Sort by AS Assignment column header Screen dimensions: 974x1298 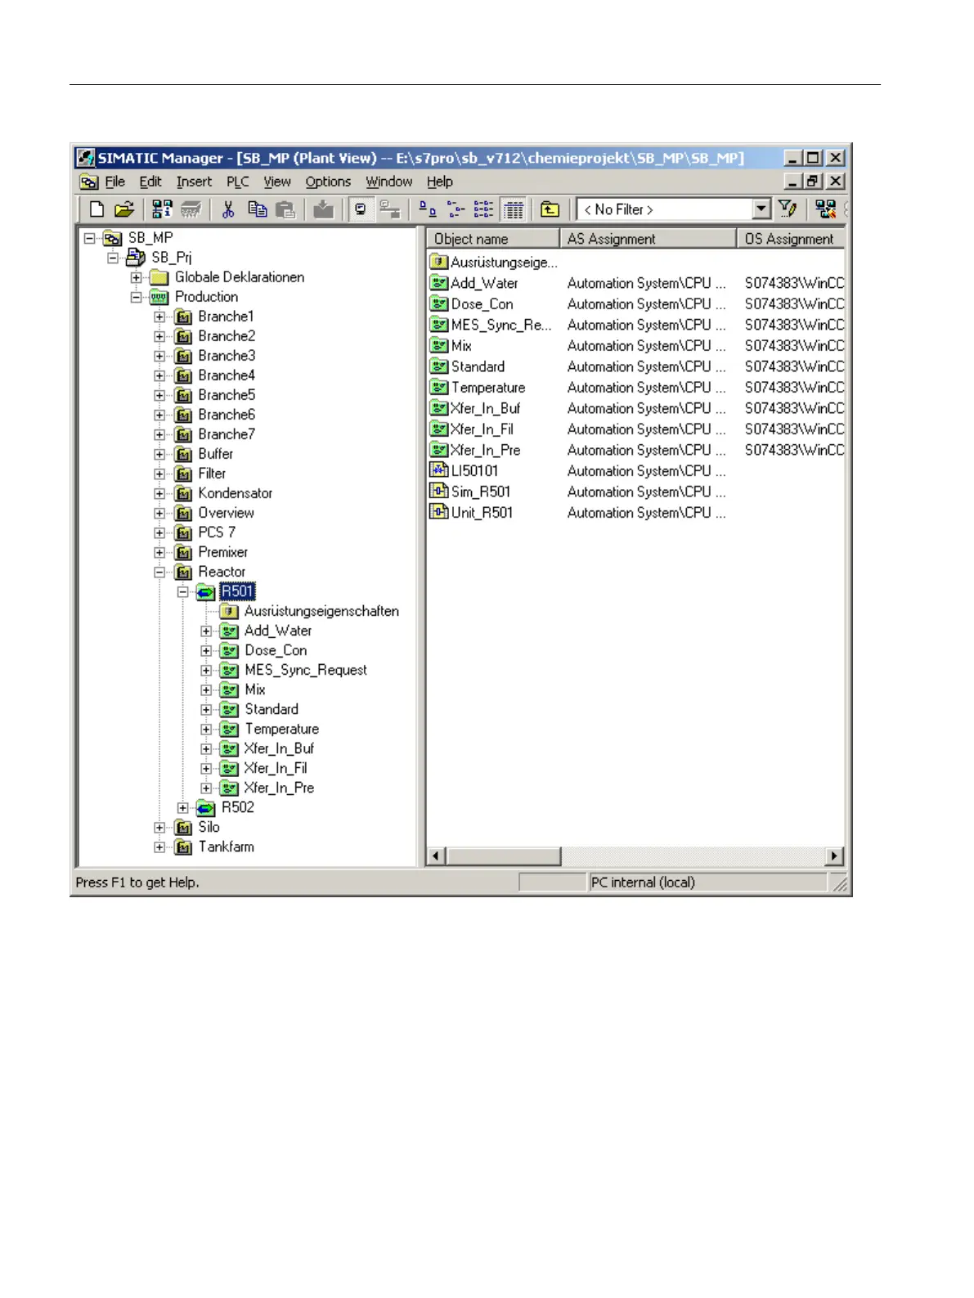pos(649,239)
